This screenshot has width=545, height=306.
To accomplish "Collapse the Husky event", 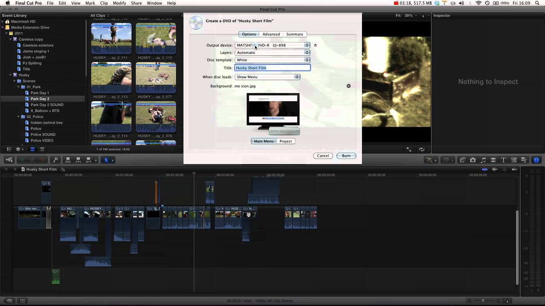I will click(x=11, y=75).
